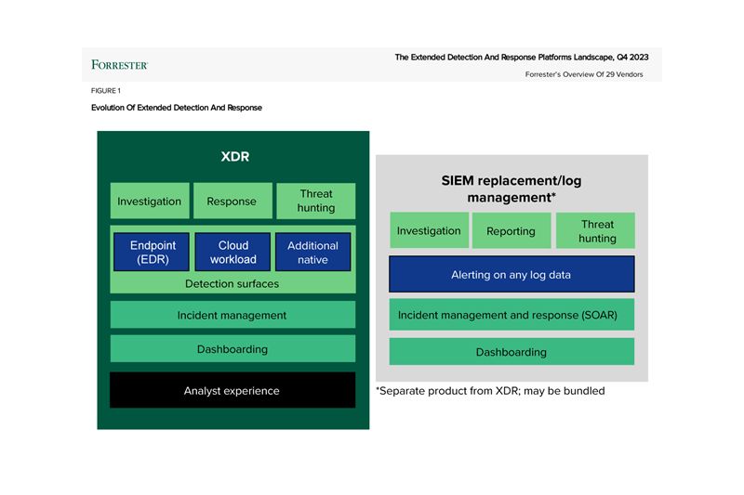Select the Additional native block
The width and height of the screenshot is (744, 495).
point(312,252)
